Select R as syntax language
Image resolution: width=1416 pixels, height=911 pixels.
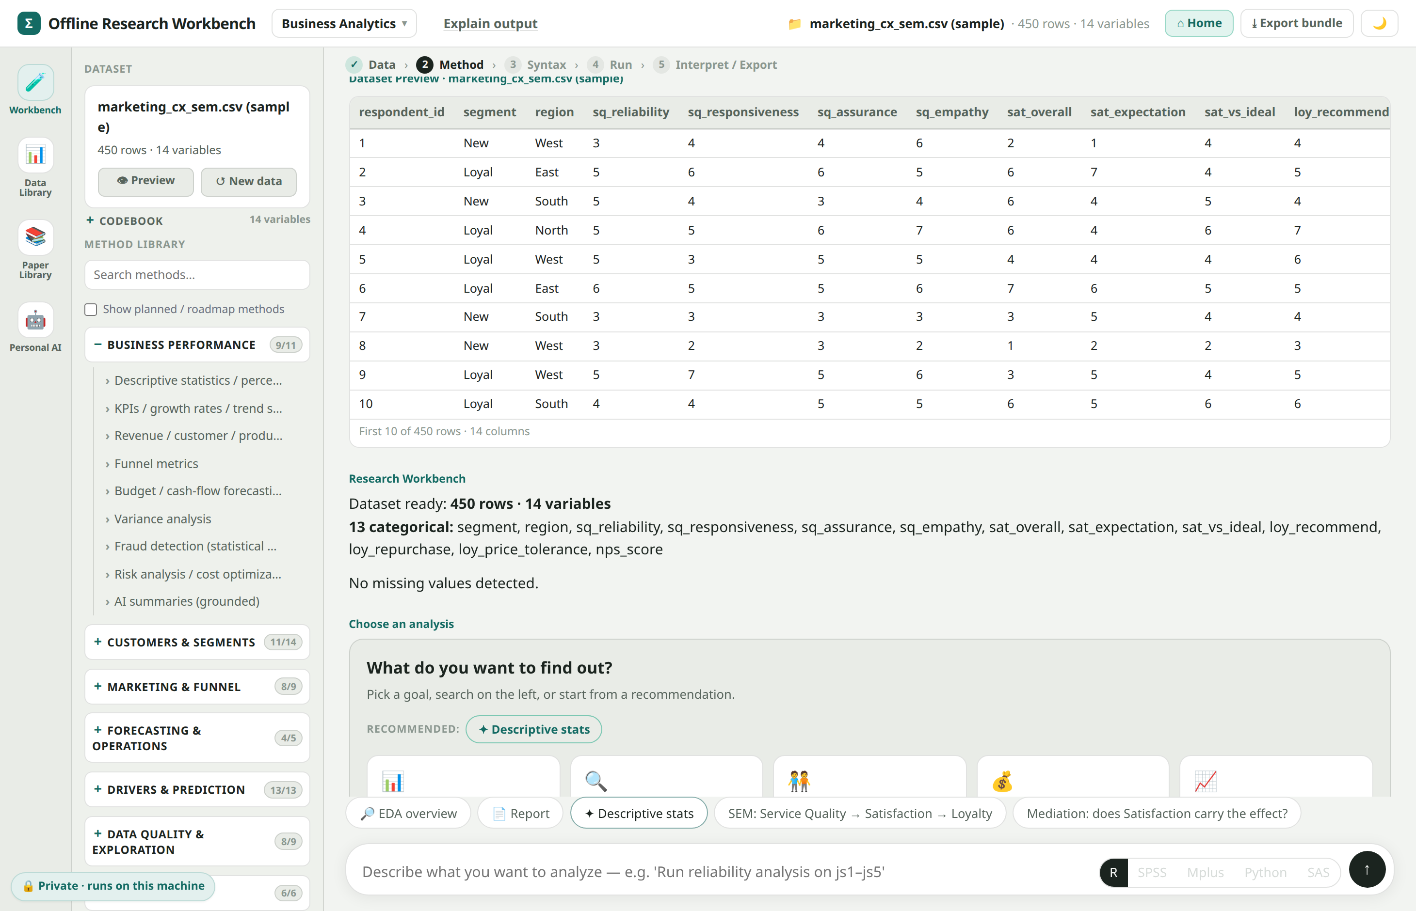pos(1113,872)
